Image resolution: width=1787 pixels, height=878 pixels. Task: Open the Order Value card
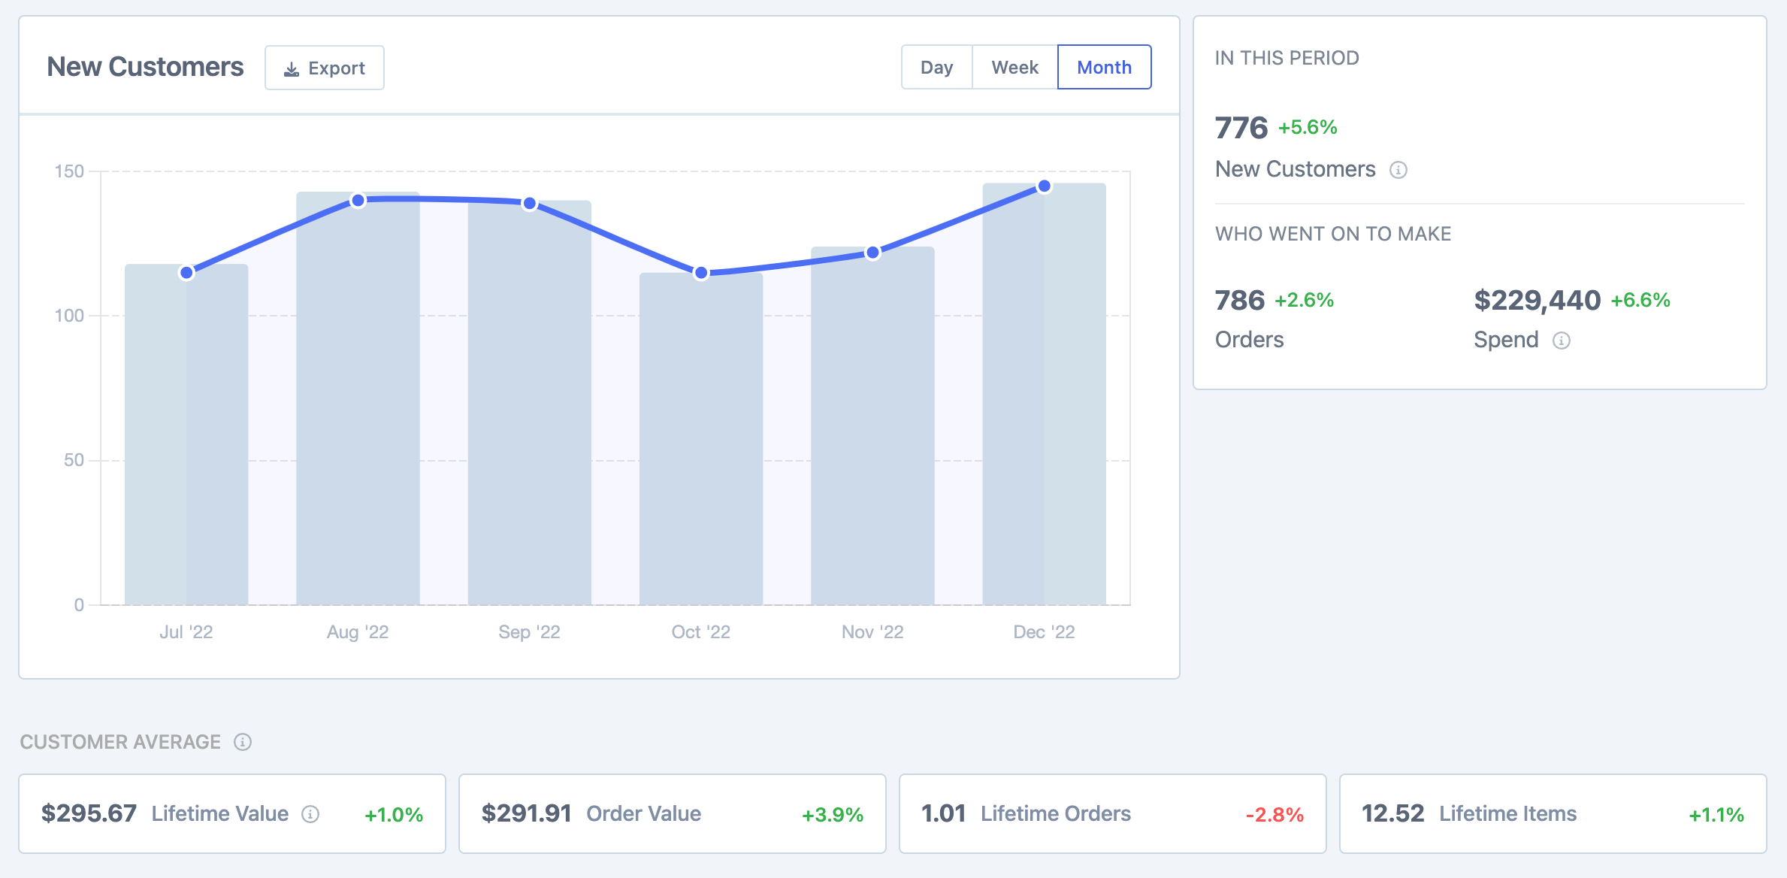672,814
